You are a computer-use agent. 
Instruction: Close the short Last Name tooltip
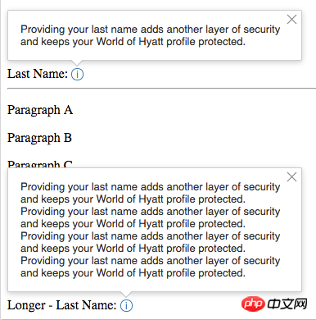click(291, 20)
